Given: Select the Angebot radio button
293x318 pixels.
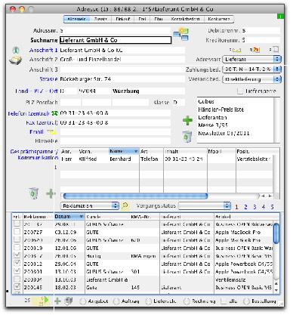Looking at the screenshot, I should [82, 301].
